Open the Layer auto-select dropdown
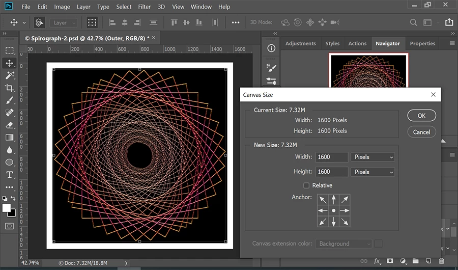The image size is (458, 270). click(64, 22)
